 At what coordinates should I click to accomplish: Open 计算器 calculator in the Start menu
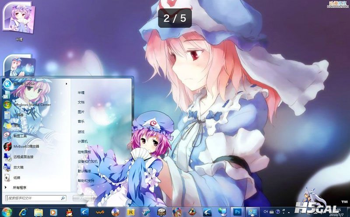point(35,115)
